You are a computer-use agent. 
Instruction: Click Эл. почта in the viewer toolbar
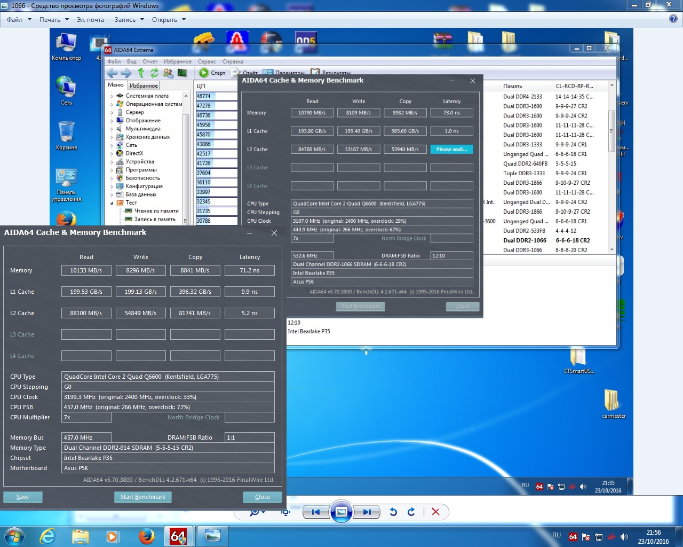tap(90, 20)
